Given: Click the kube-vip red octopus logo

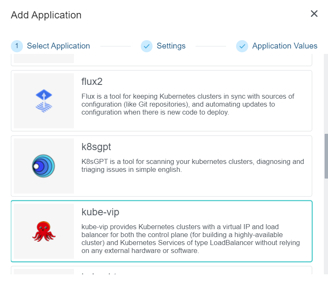Looking at the screenshot, I should pyautogui.click(x=44, y=231).
